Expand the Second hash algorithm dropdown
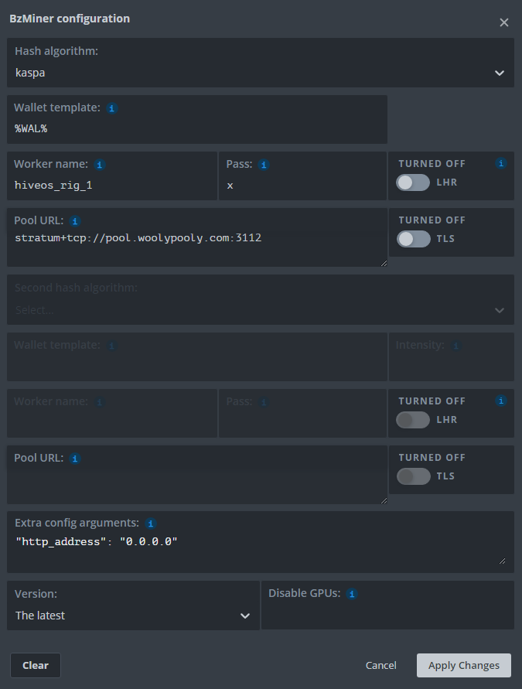 261,310
